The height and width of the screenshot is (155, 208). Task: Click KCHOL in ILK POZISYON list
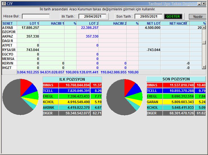(50, 102)
